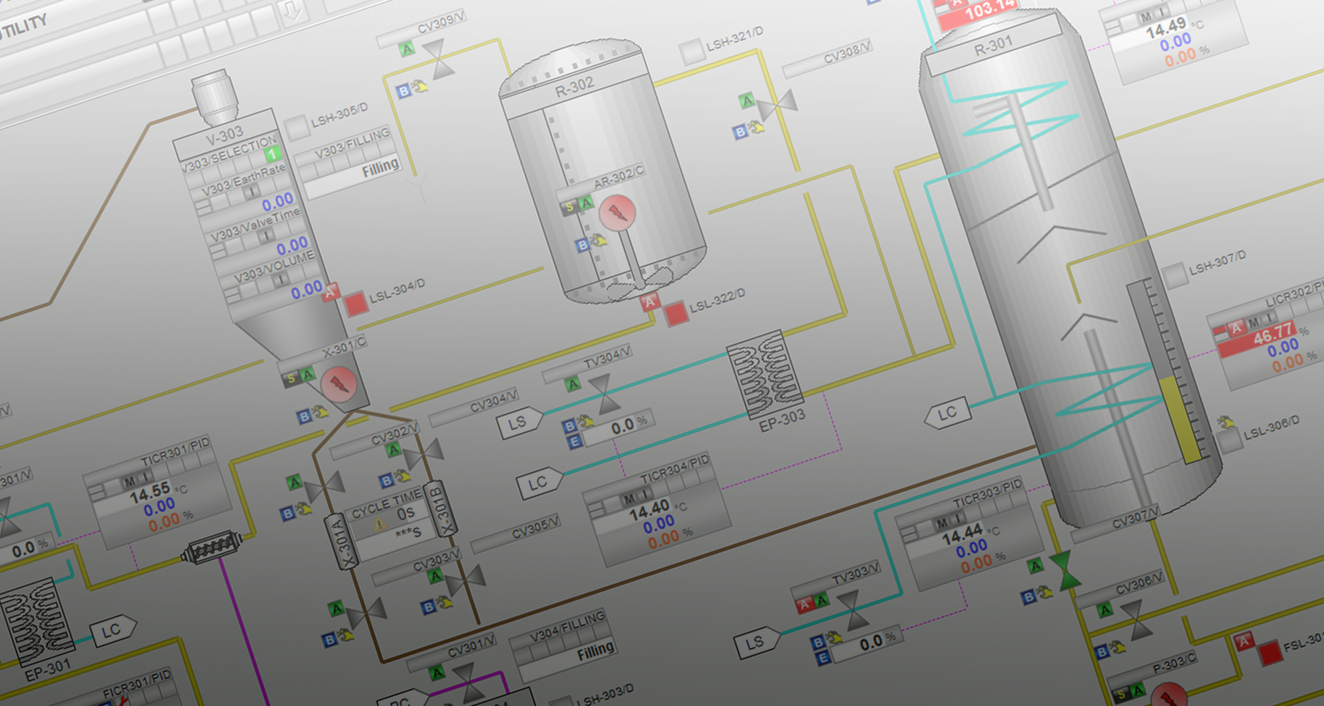Image resolution: width=1324 pixels, height=706 pixels.
Task: Click the 14.55 °C reading in TICR301/PID
Action: [x=150, y=493]
